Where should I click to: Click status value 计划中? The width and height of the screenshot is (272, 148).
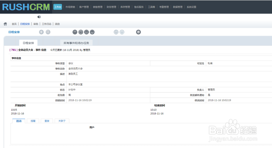click(x=72, y=89)
